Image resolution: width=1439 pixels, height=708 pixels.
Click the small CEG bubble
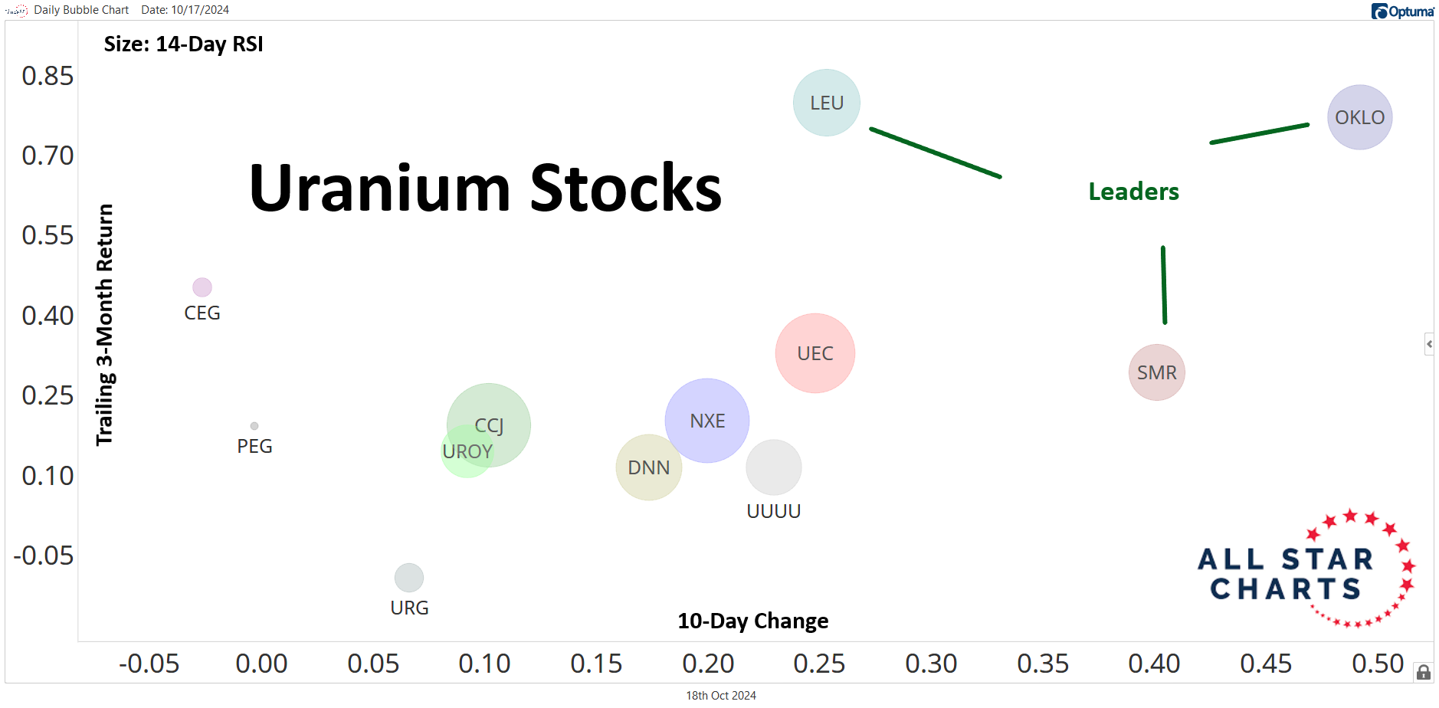(202, 287)
